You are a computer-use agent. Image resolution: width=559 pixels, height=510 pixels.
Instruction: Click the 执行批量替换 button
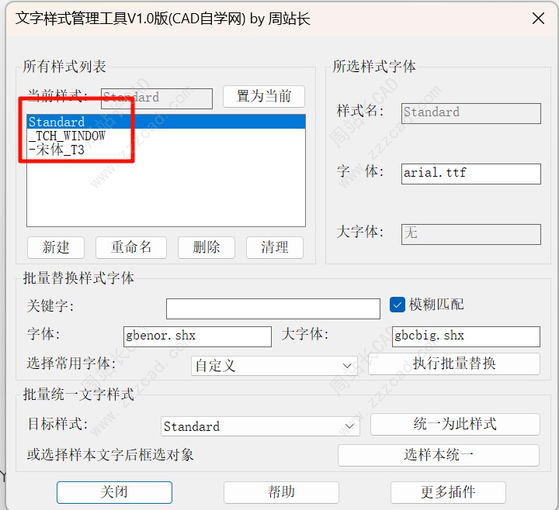[x=454, y=364]
